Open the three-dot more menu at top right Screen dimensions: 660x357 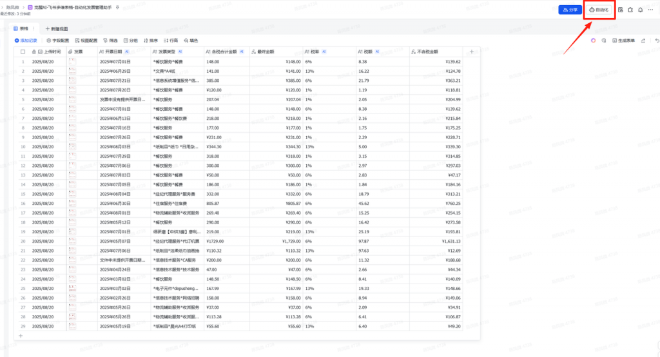click(x=650, y=10)
